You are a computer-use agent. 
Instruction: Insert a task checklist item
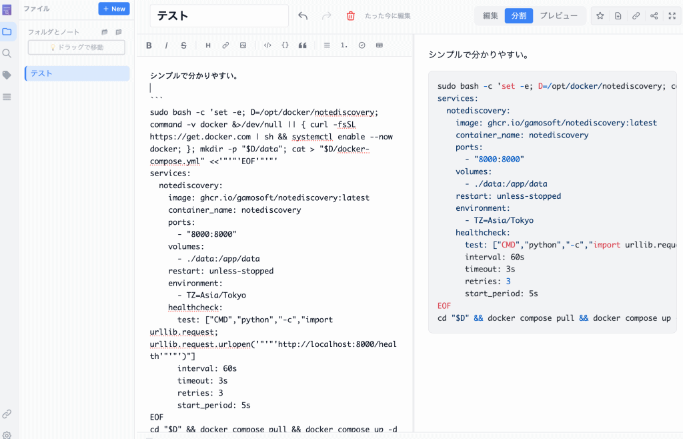tap(362, 45)
